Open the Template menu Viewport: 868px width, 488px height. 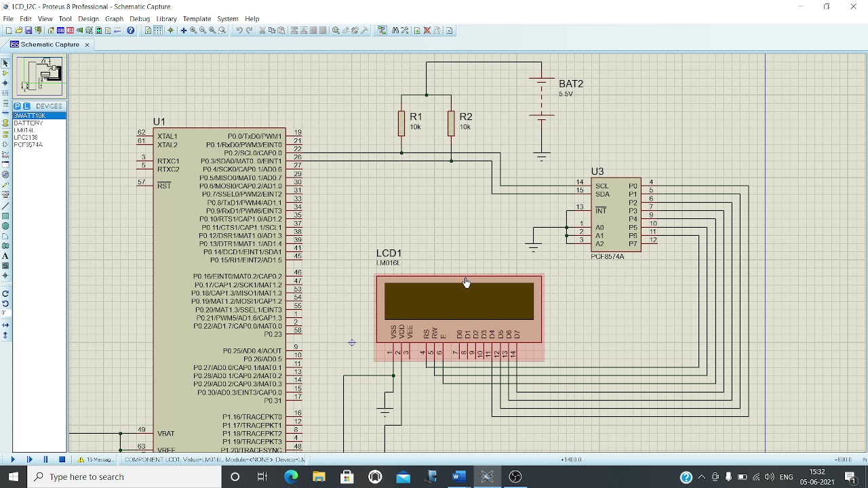[x=197, y=19]
